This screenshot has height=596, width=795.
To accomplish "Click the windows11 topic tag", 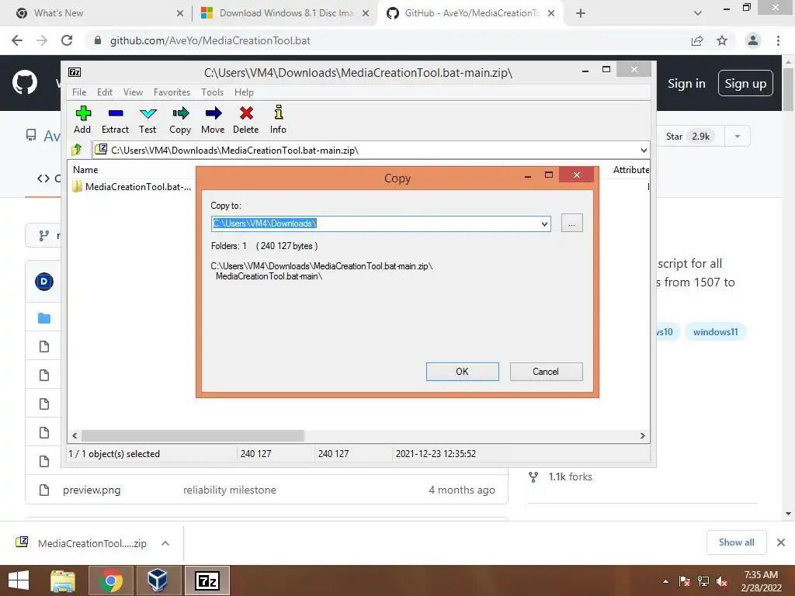I will point(715,332).
